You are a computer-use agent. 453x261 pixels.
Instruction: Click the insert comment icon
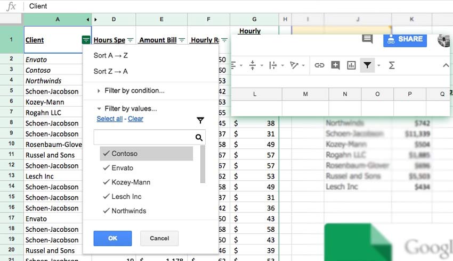tap(335, 65)
